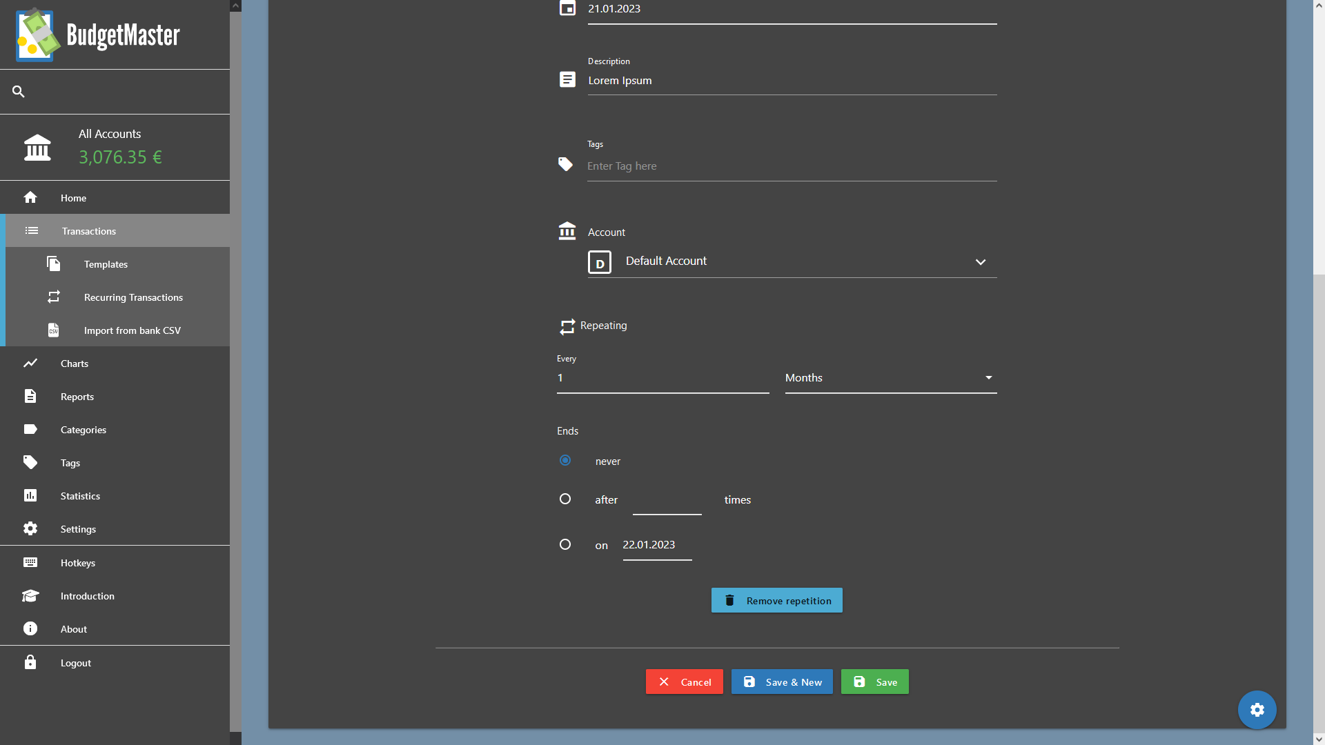Screen dimensions: 1325x745
Task: Click the Settings gear icon in sidebar
Action: click(x=30, y=528)
